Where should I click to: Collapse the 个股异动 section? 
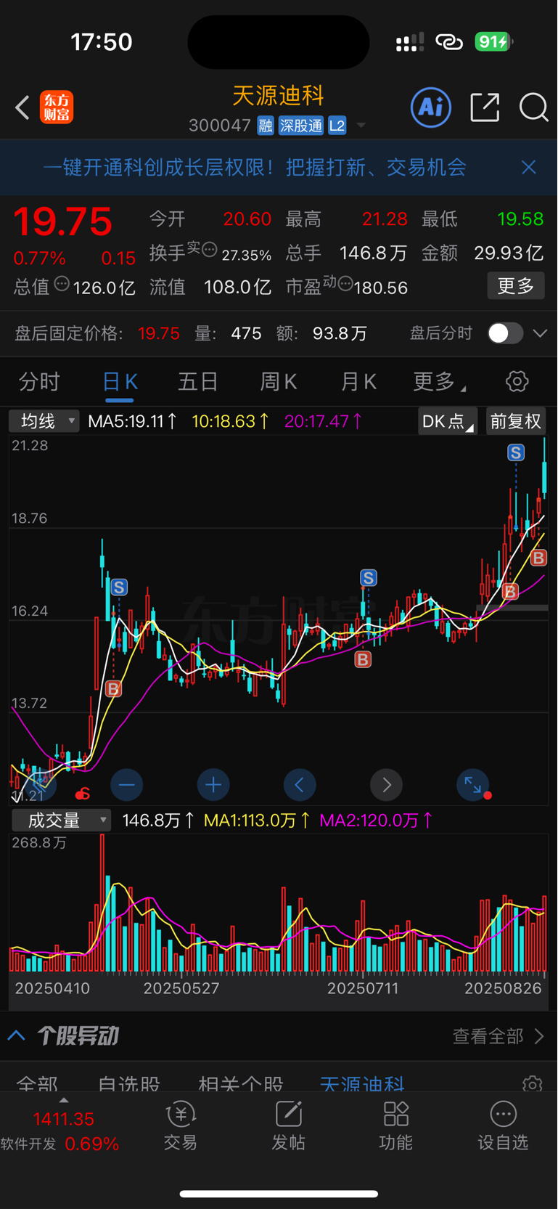[x=17, y=1035]
